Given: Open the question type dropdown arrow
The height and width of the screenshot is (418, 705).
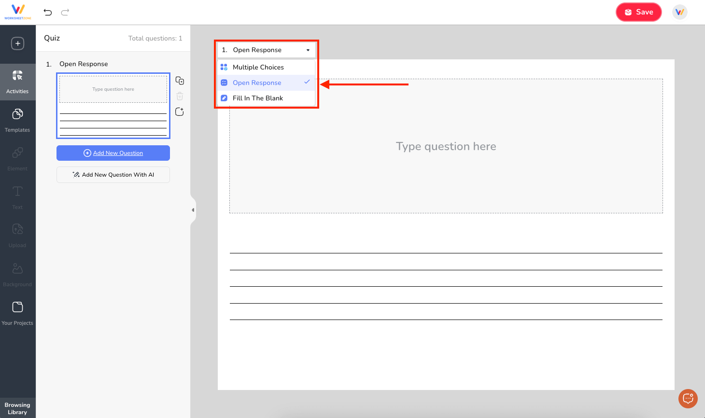Looking at the screenshot, I should 308,50.
